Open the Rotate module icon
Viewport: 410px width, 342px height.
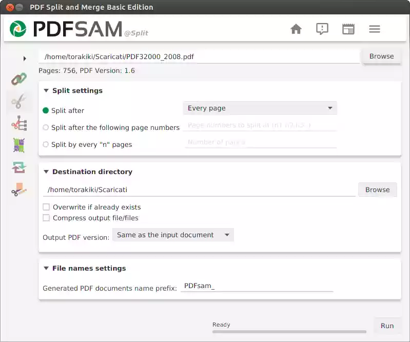[x=19, y=168]
